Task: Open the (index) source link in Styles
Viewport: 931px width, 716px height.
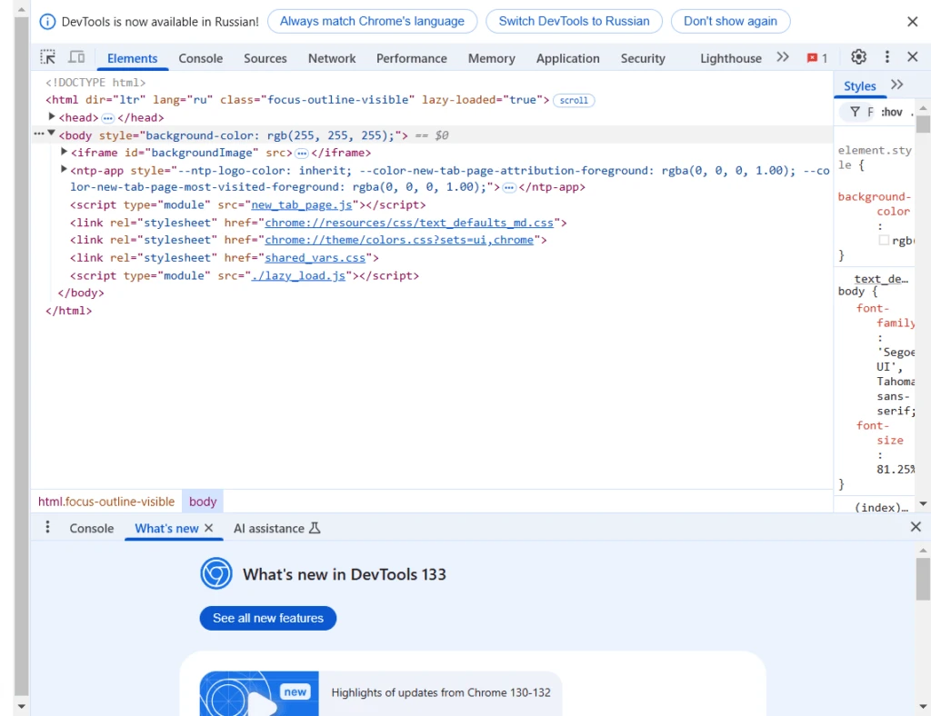Action: (x=882, y=507)
